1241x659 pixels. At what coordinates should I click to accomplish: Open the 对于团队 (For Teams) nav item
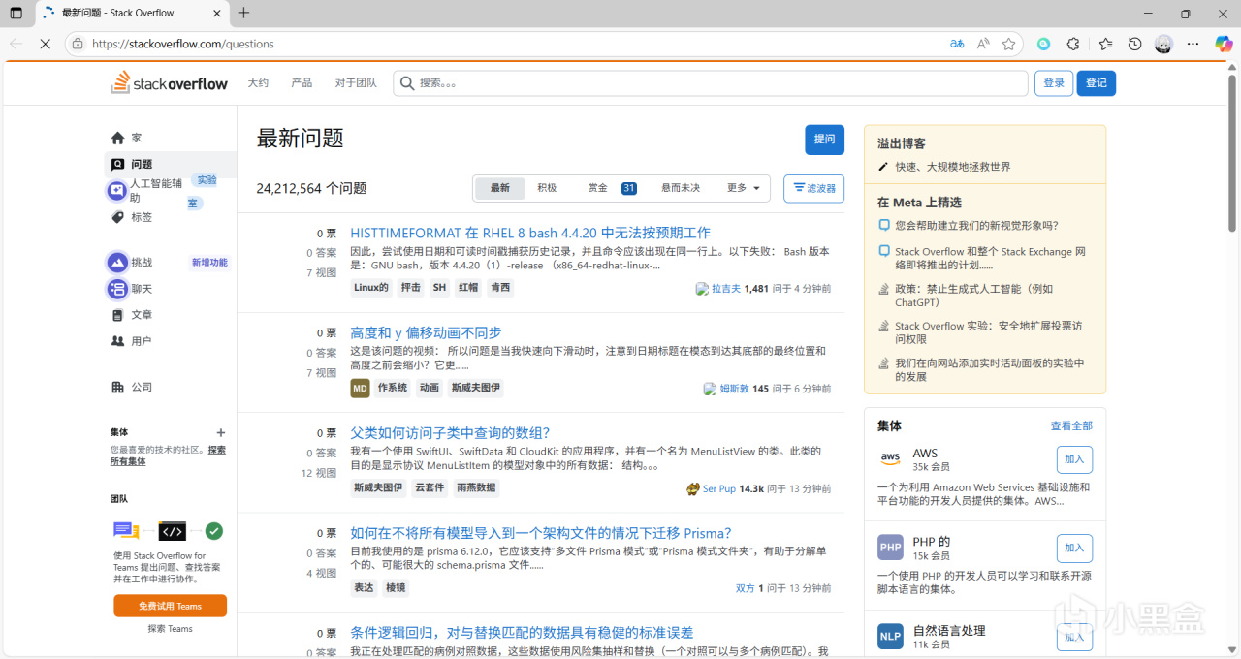click(356, 83)
